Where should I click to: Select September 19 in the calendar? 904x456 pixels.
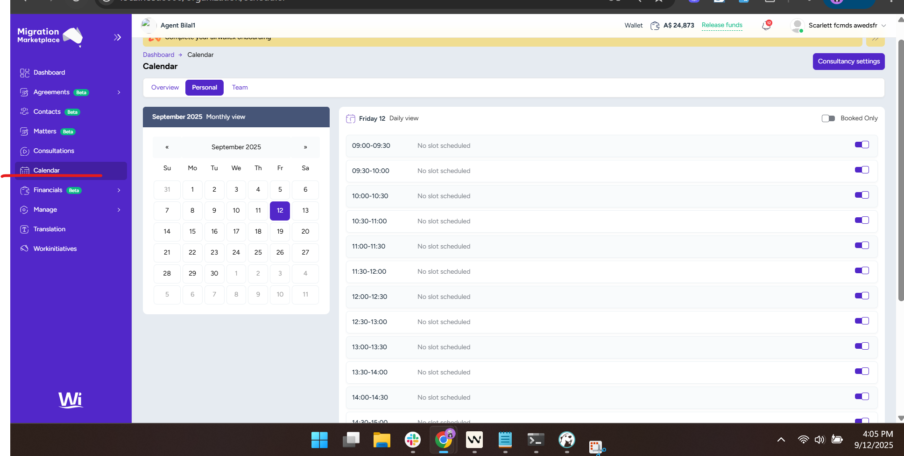(x=280, y=232)
